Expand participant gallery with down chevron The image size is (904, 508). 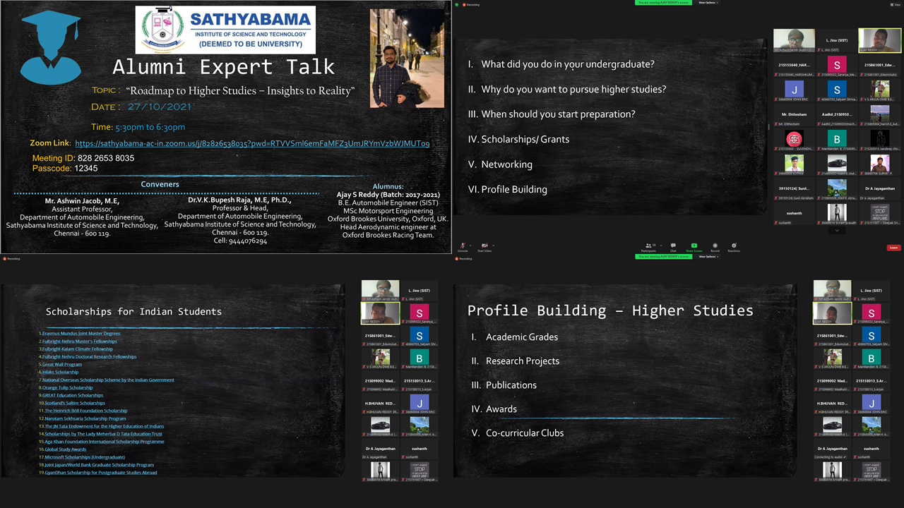(x=837, y=230)
